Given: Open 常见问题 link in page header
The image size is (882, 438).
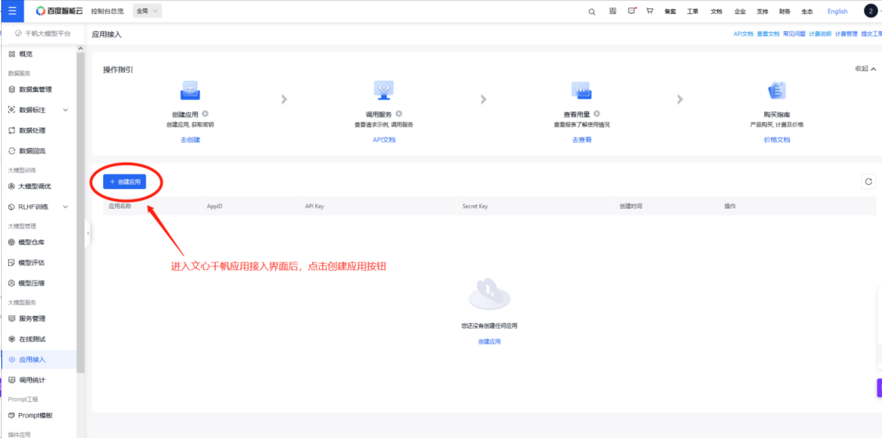Looking at the screenshot, I should point(794,34).
